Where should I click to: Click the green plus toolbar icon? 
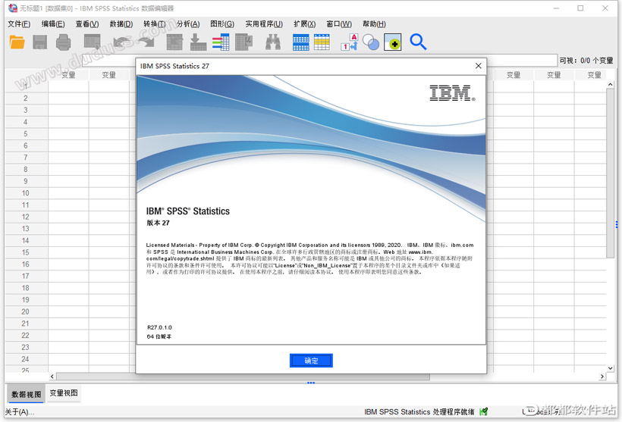tap(393, 42)
